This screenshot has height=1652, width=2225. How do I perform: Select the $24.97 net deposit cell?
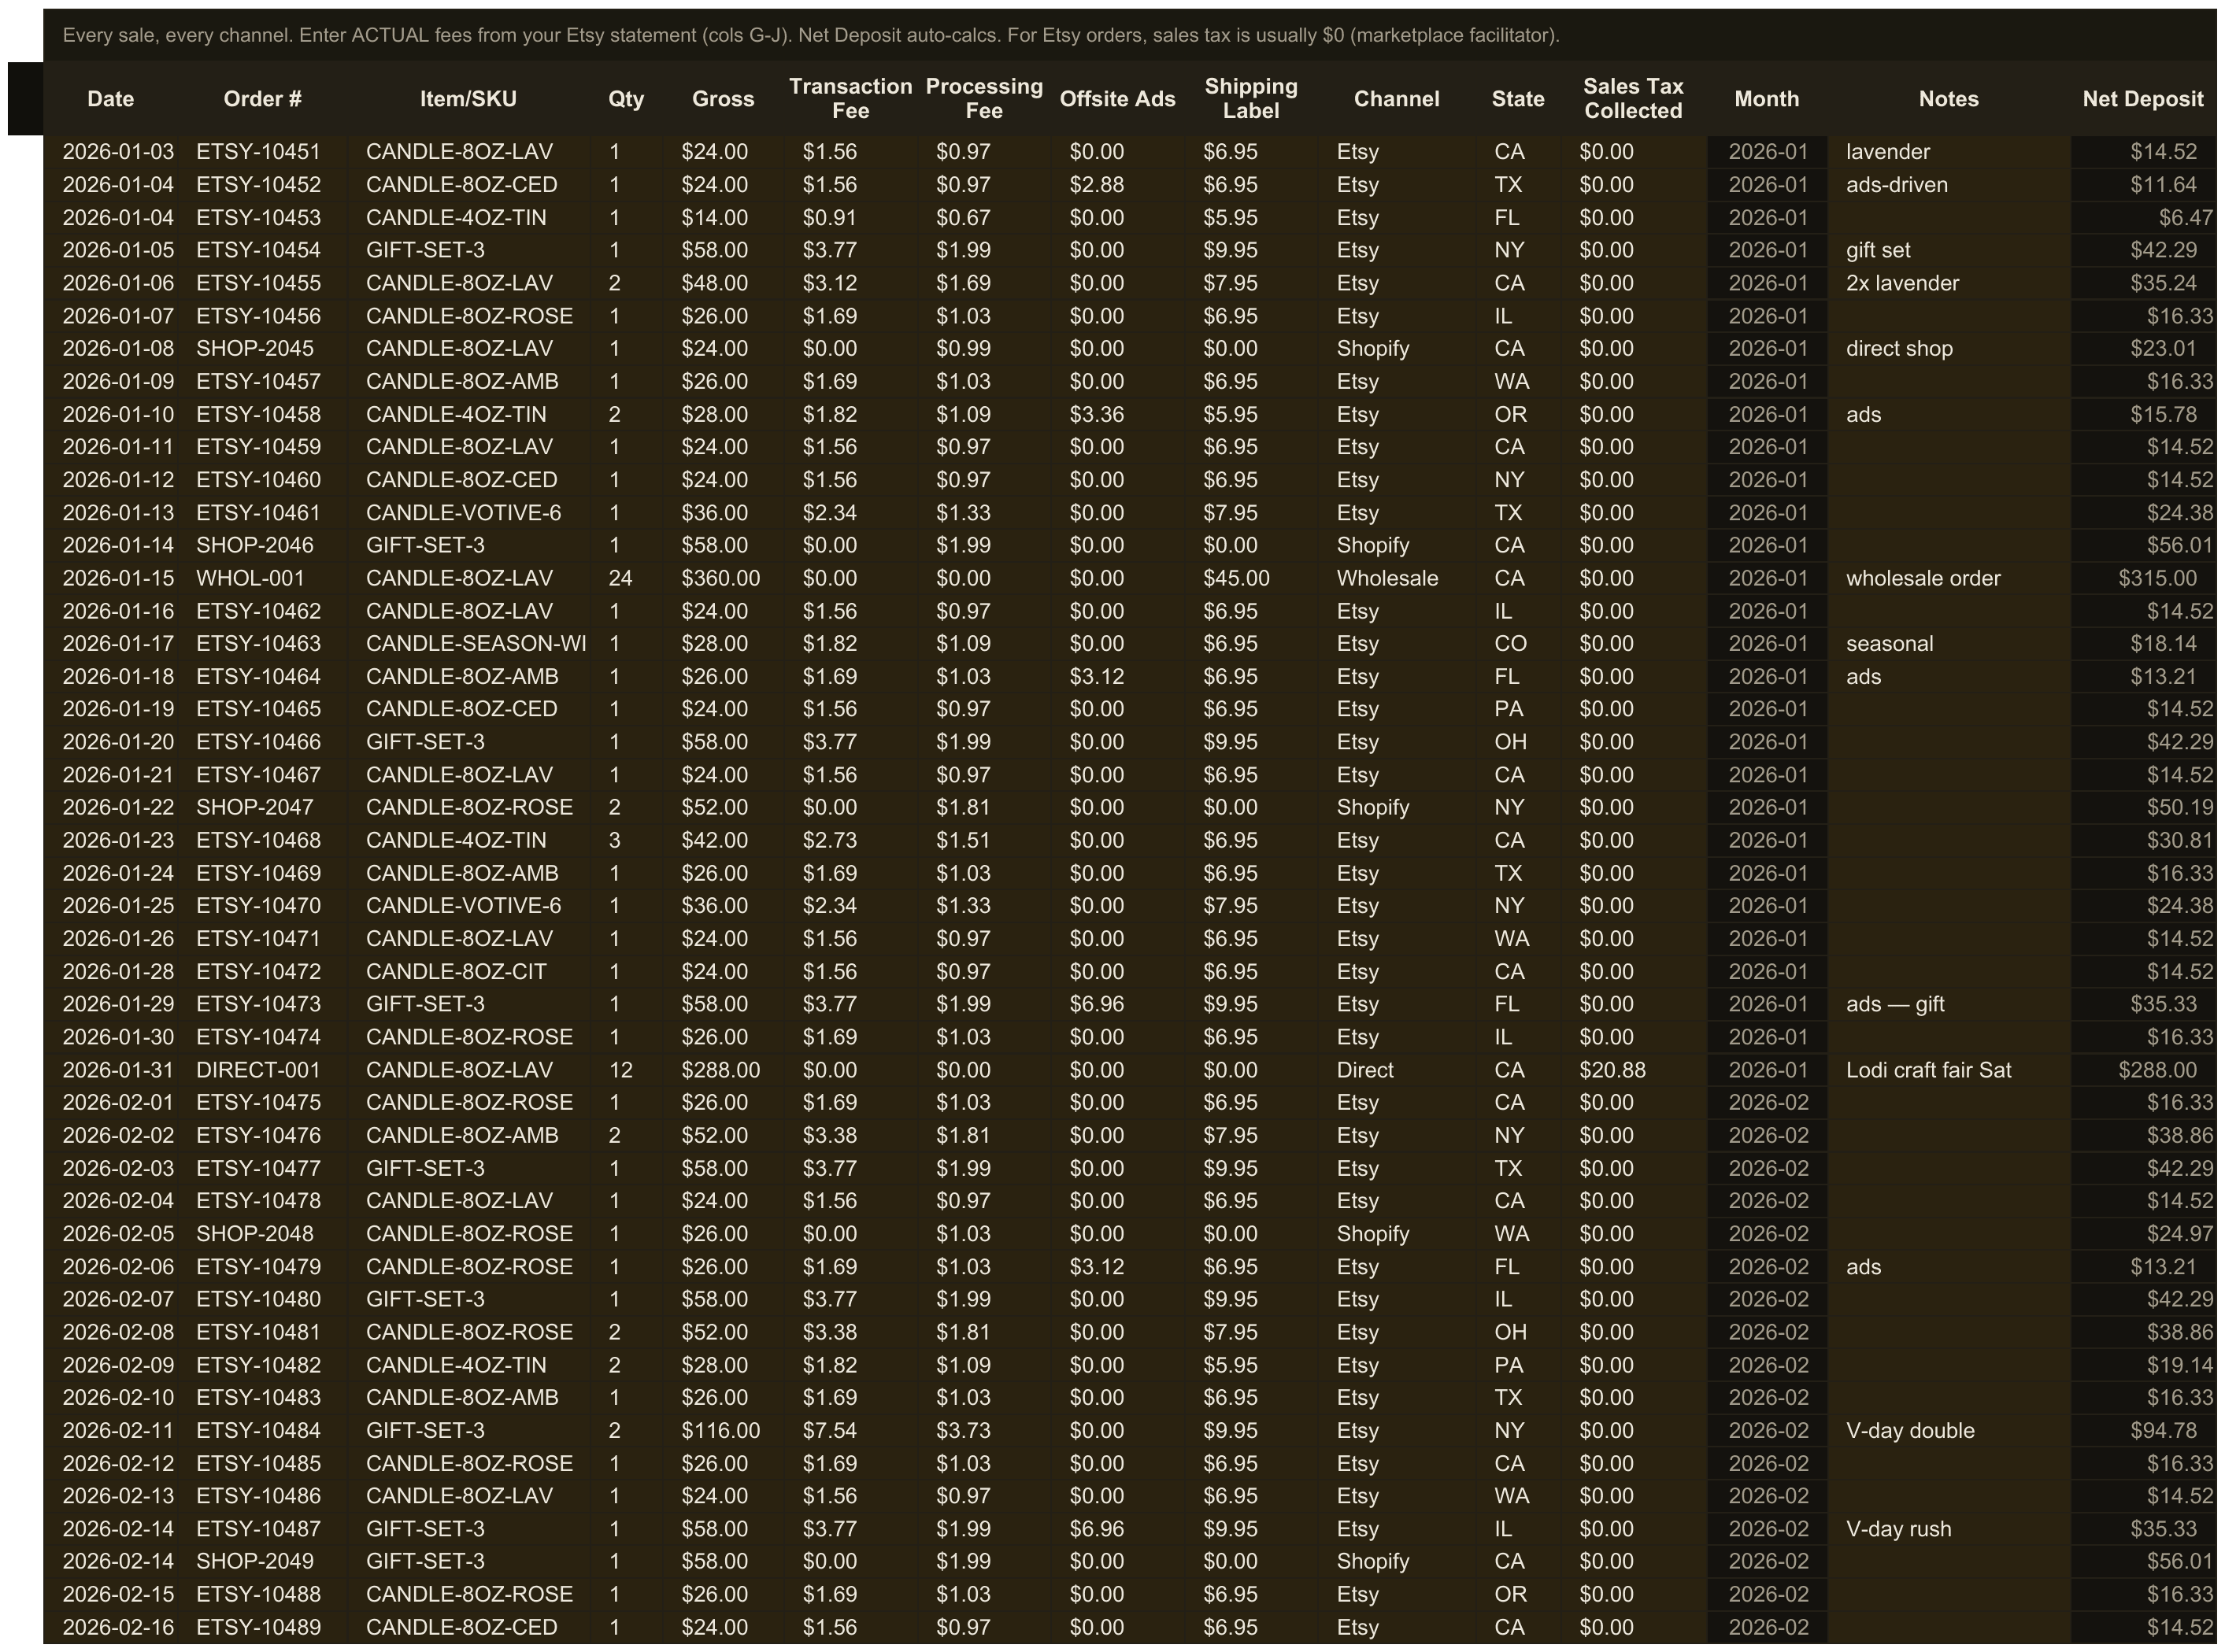tap(2143, 1234)
